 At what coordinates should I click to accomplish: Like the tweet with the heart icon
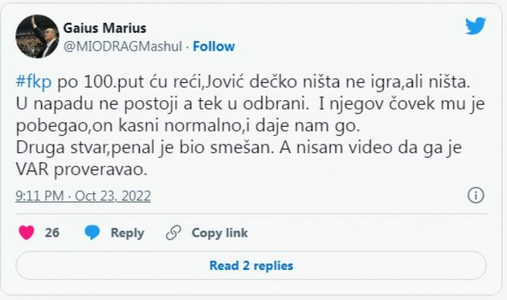tap(26, 232)
